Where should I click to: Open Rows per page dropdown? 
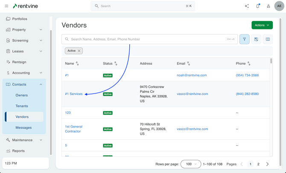click(x=191, y=164)
